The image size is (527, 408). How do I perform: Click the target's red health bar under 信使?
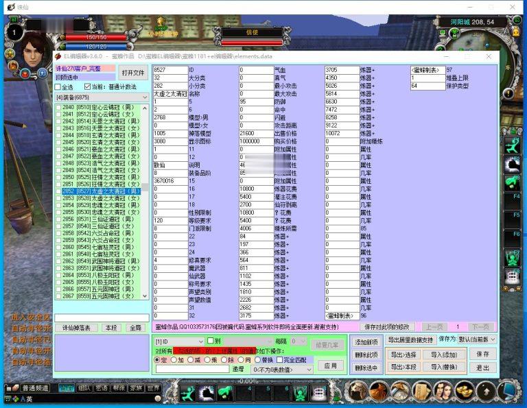click(252, 43)
